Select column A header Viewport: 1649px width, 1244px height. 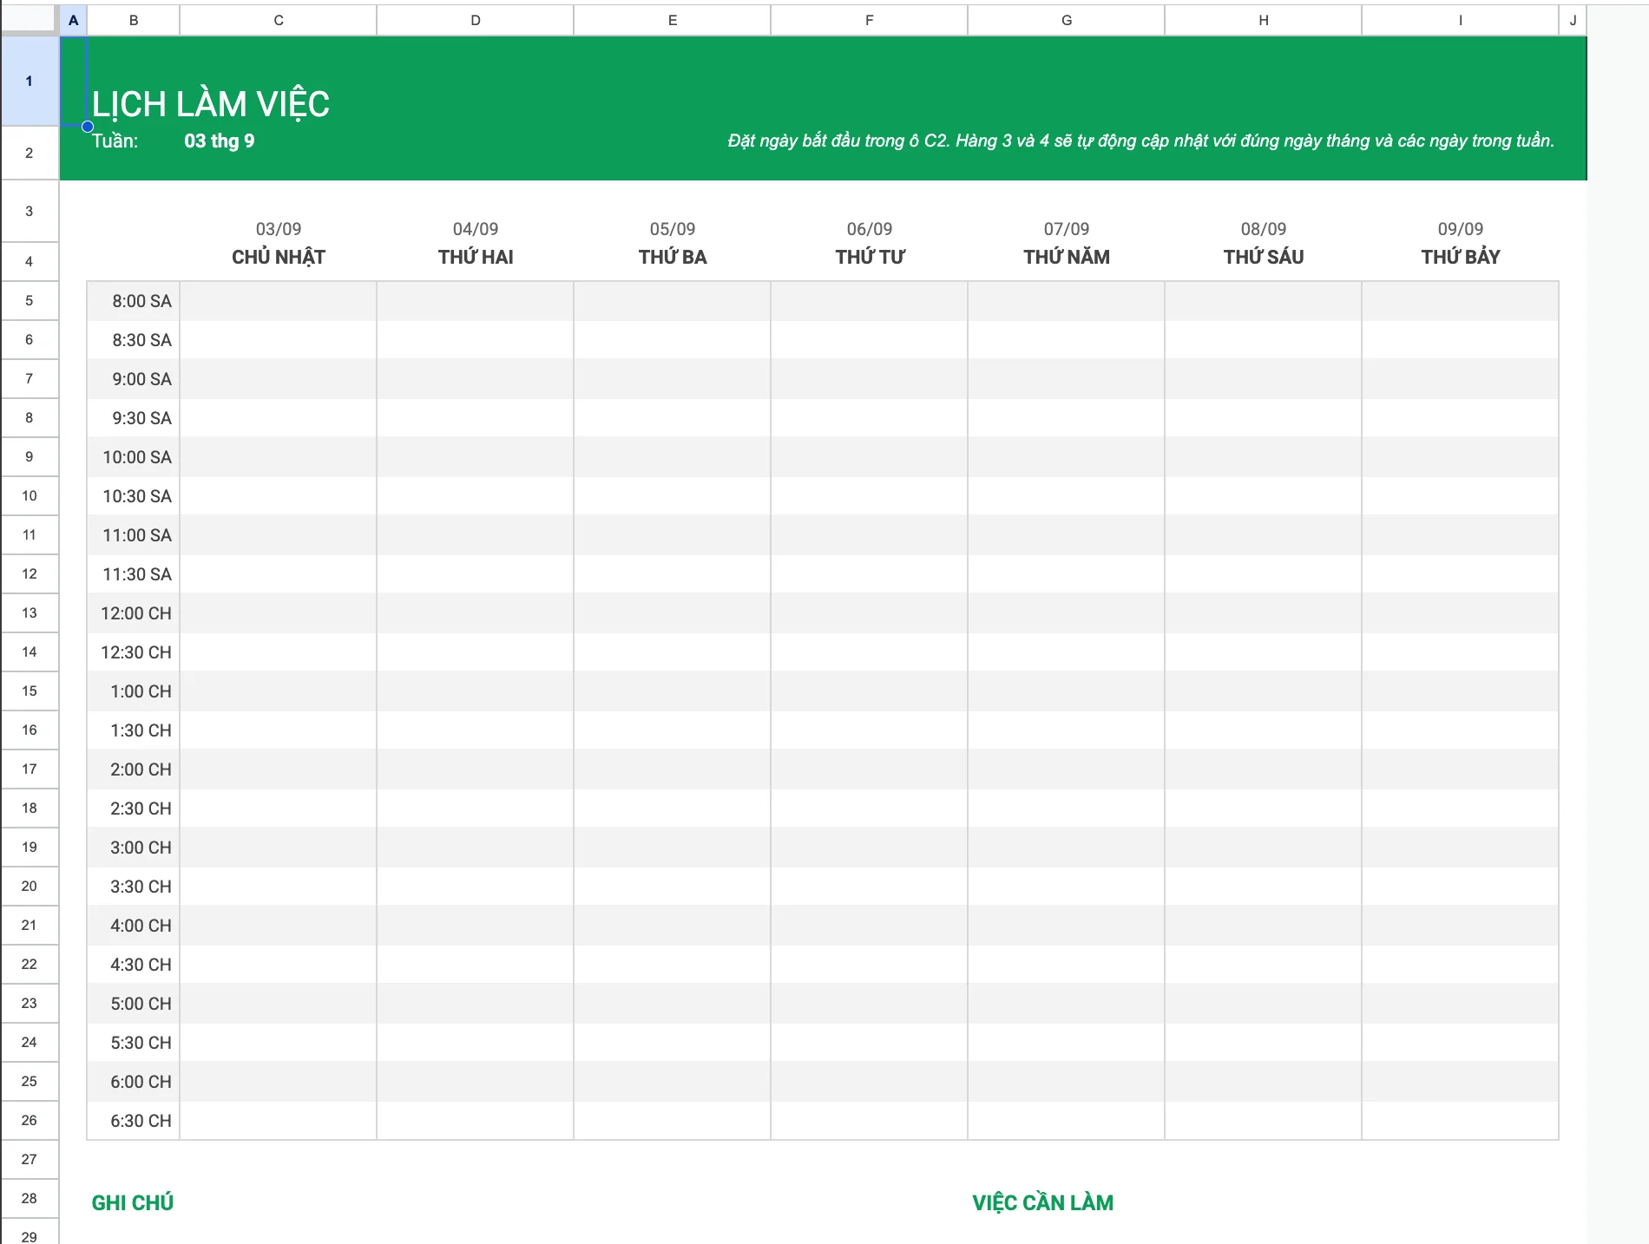pyautogui.click(x=73, y=20)
